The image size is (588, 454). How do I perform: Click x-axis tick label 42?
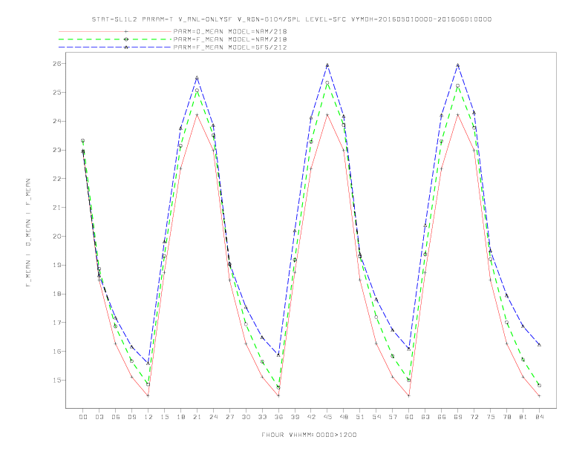(311, 417)
